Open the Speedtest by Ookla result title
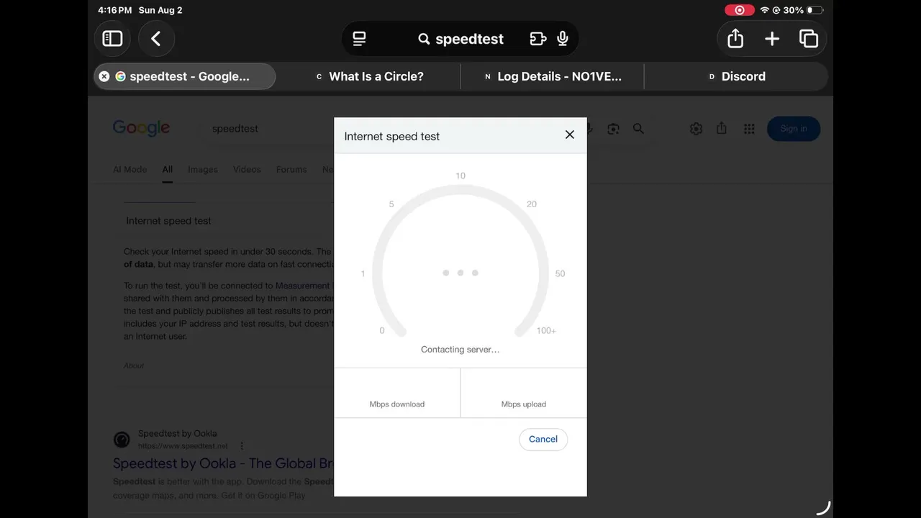Screen dimensions: 921x518 [223, 463]
